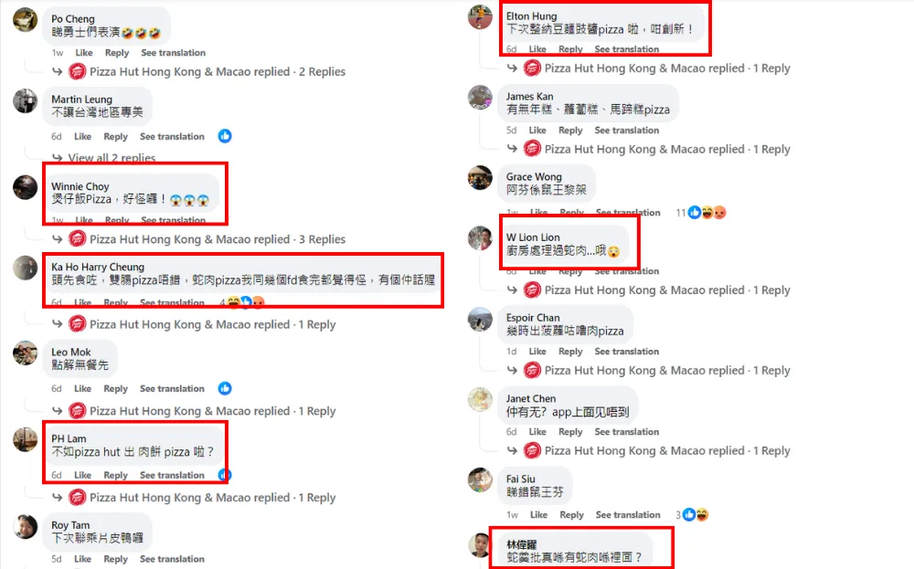Viewport: 914px width, 569px height.
Task: See translation of James Kan's comment
Action: point(627,131)
